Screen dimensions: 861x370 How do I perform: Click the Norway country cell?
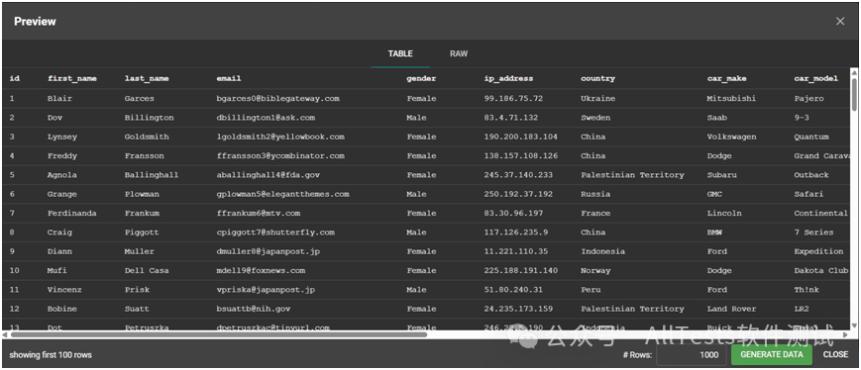(x=595, y=271)
